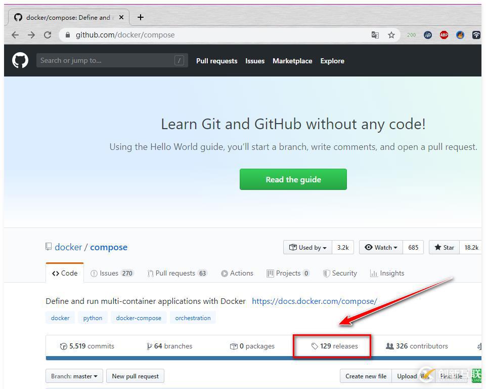Click the GitHub Octocat logo
Image resolution: width=486 pixels, height=389 pixels.
pos(20,60)
